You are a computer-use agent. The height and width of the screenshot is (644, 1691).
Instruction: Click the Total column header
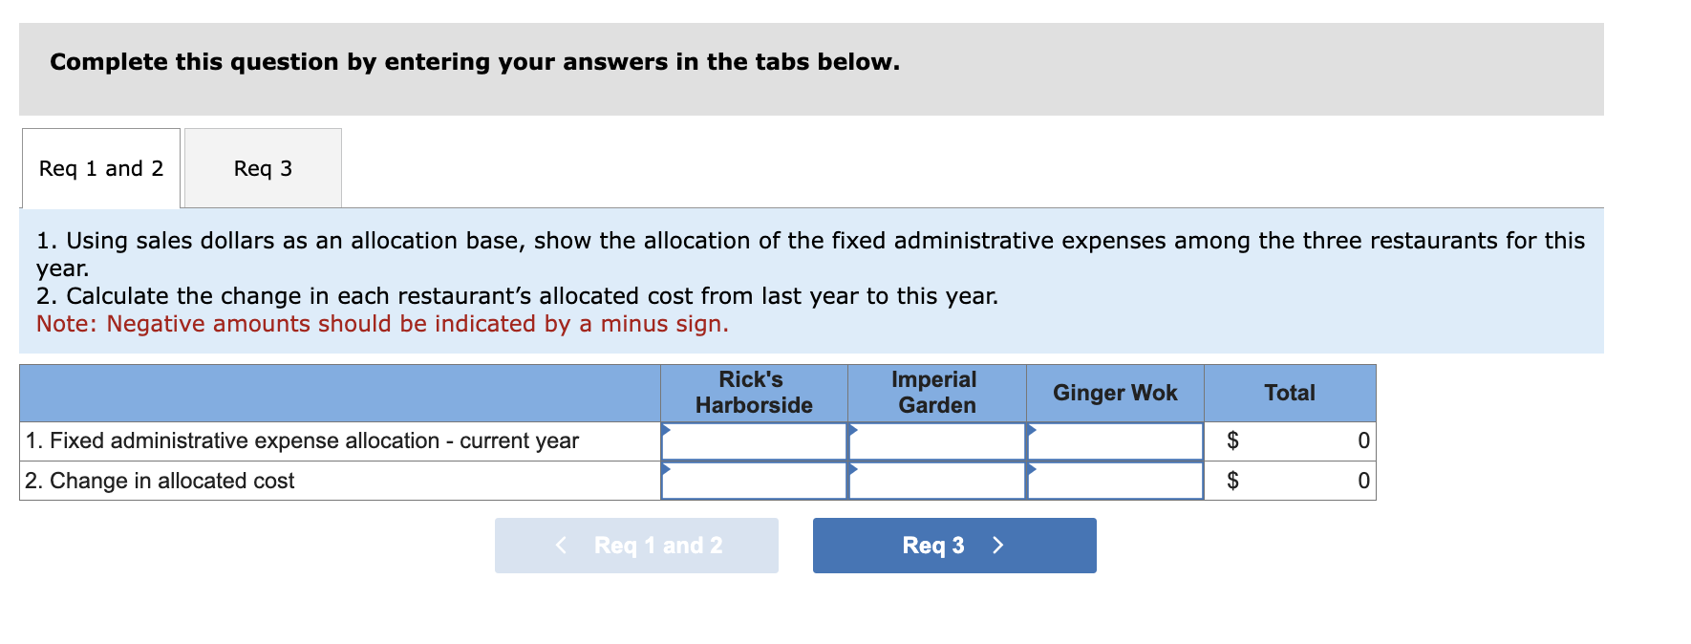(1290, 393)
